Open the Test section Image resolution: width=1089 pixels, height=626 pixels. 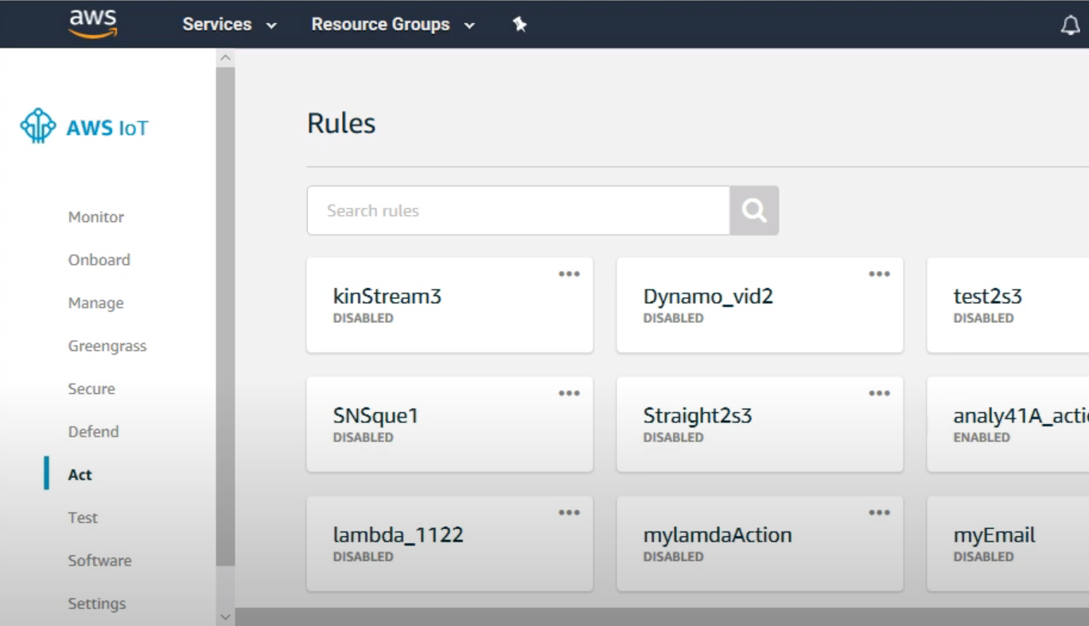click(83, 518)
